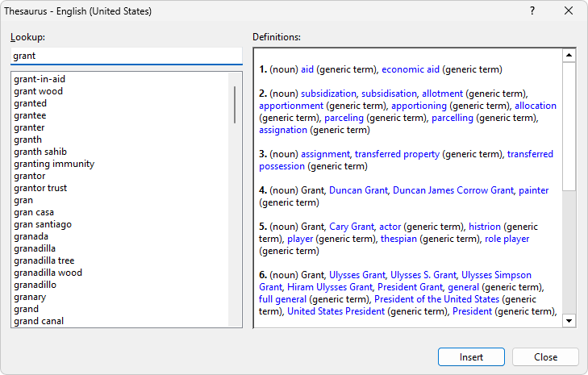
Task: Open the 'Hiram Ulysses Grant' link
Action: [x=330, y=287]
